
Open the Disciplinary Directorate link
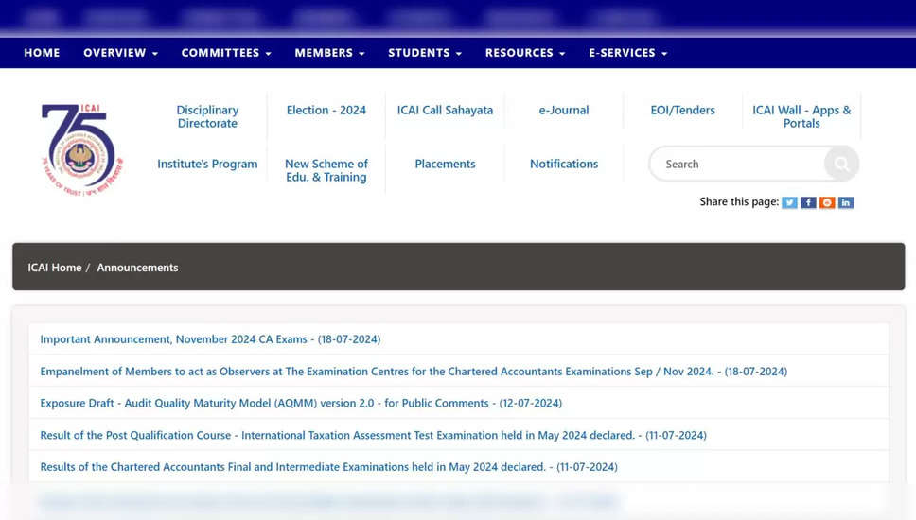pos(207,116)
